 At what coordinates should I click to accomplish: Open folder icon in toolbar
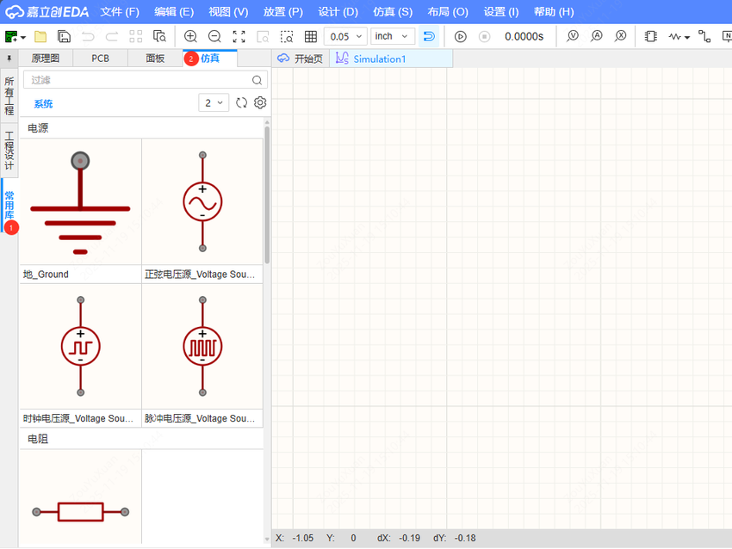tap(40, 36)
